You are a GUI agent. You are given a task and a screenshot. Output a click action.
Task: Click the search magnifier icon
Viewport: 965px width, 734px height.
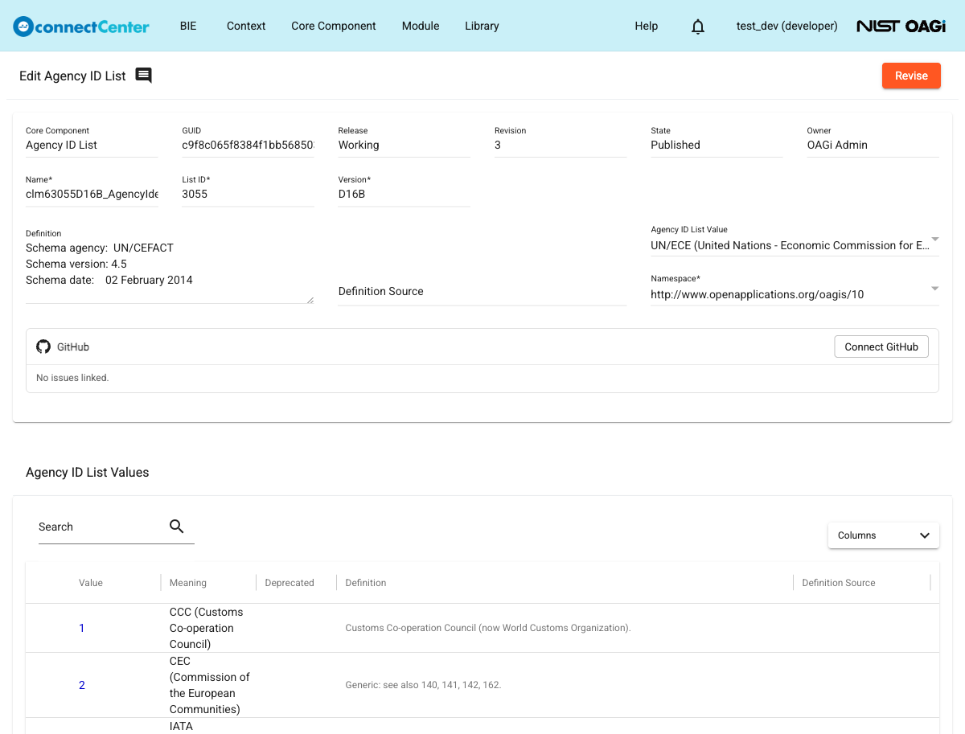(177, 527)
